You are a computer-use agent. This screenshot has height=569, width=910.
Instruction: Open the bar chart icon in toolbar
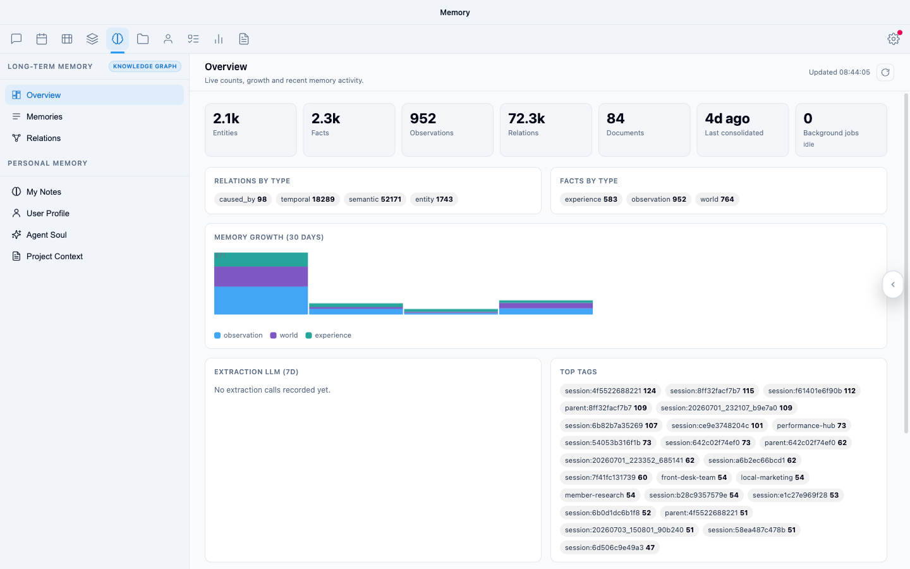(219, 39)
